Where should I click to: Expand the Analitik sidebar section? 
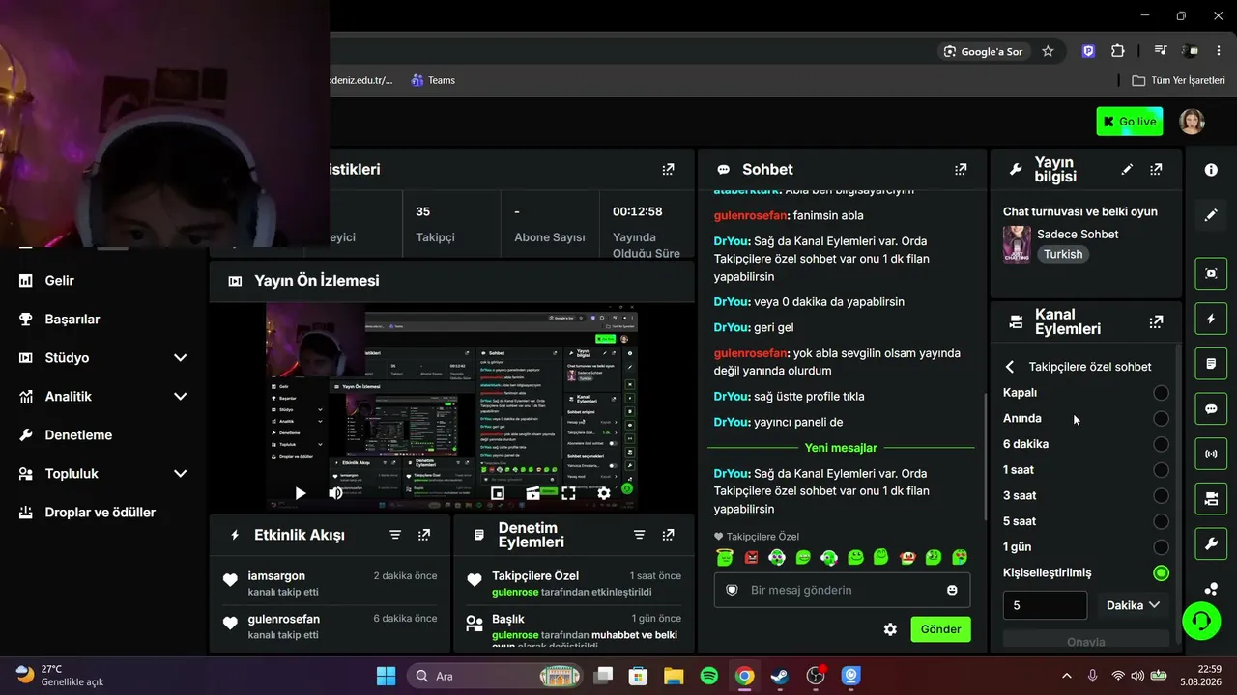click(180, 397)
